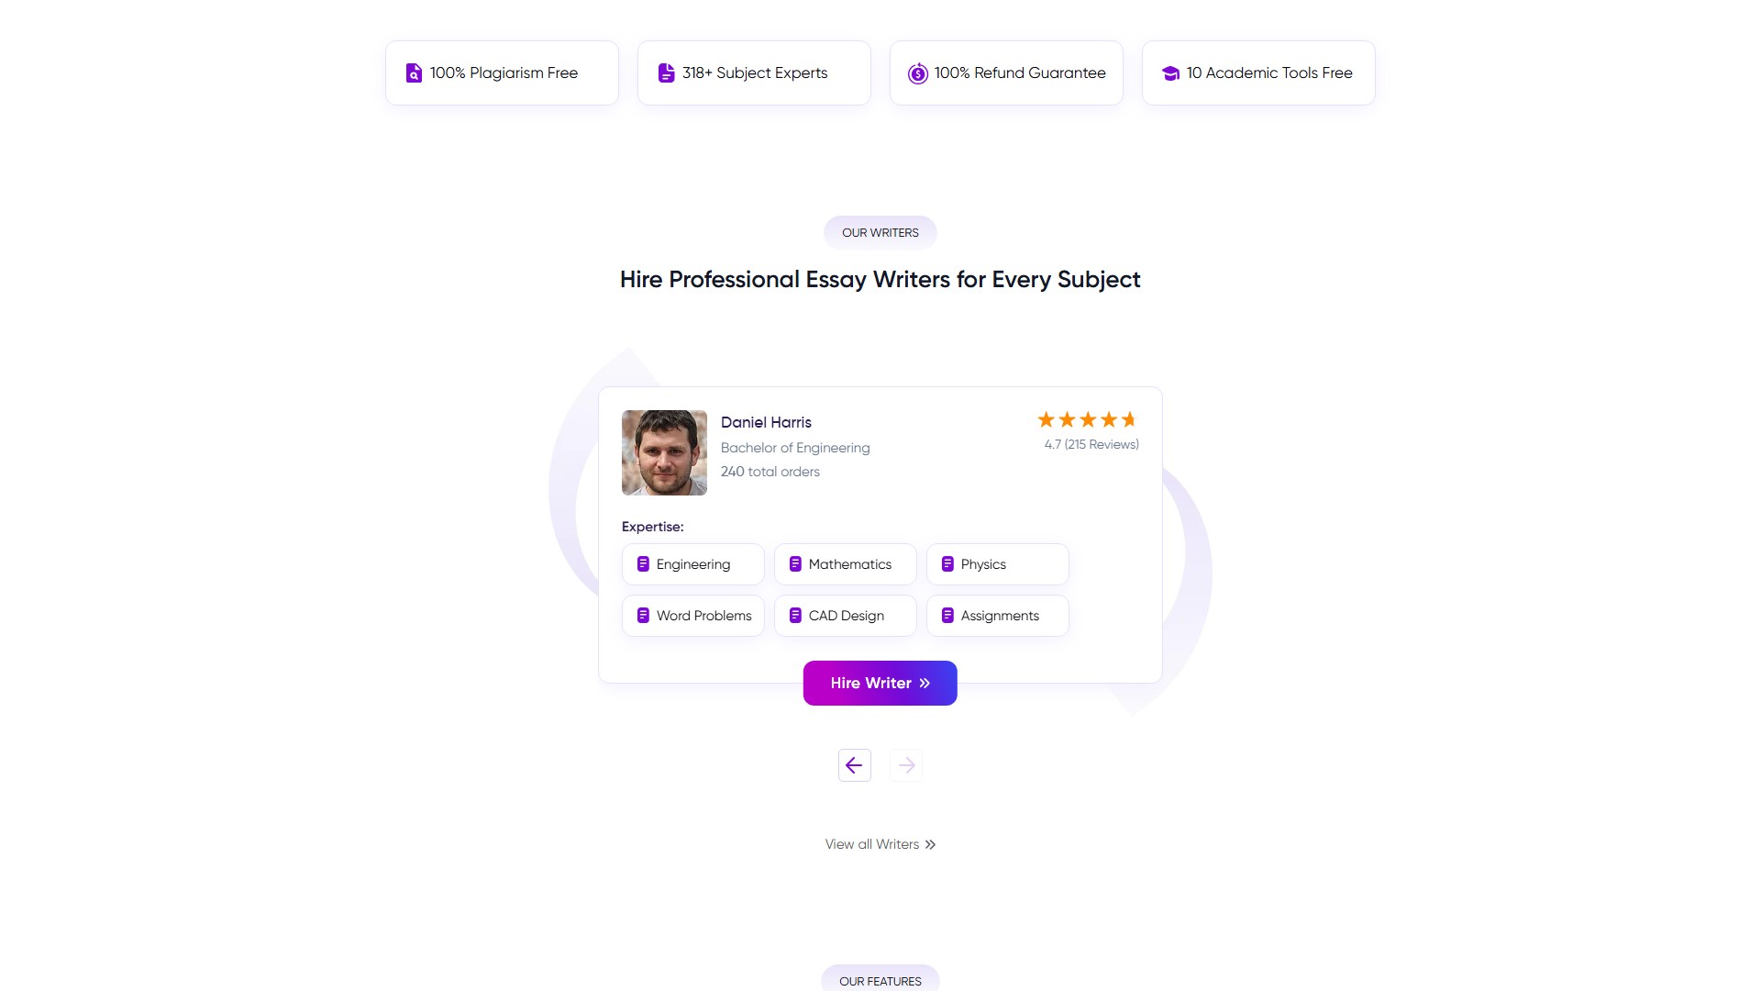Select the Engineering expertise book icon
The image size is (1761, 991).
point(643,563)
